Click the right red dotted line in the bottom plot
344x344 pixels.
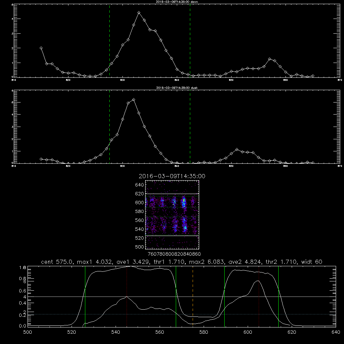pos(259,296)
